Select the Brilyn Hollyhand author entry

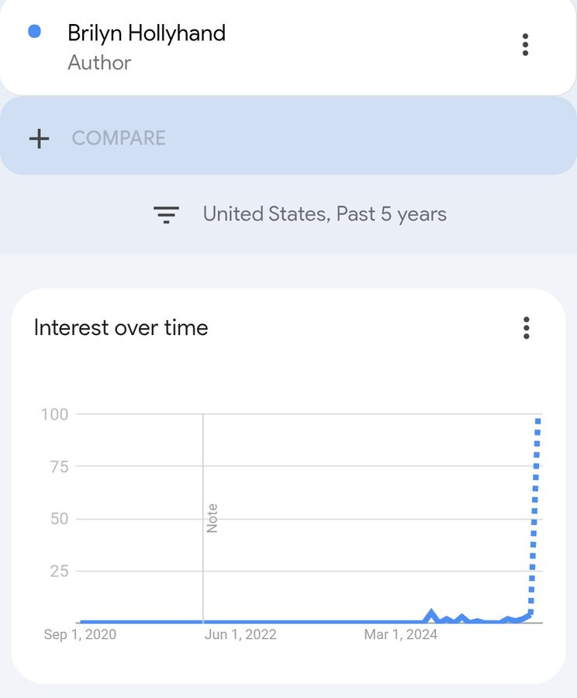(x=147, y=33)
